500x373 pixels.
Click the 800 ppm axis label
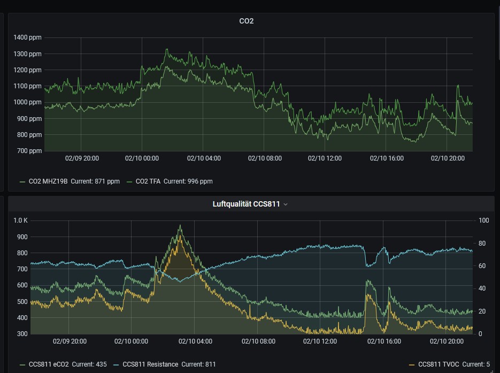[29, 135]
